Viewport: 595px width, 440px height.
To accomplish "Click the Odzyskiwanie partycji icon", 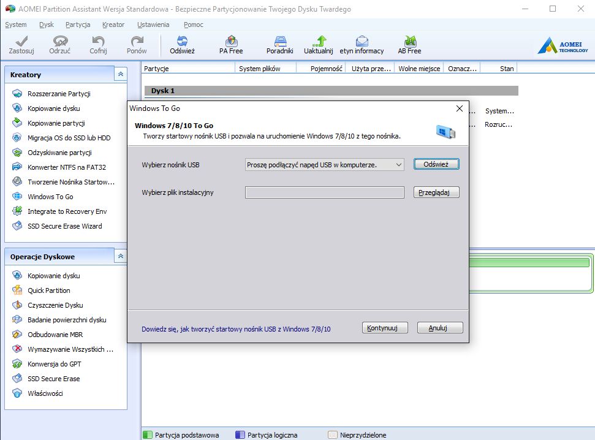I will (17, 152).
